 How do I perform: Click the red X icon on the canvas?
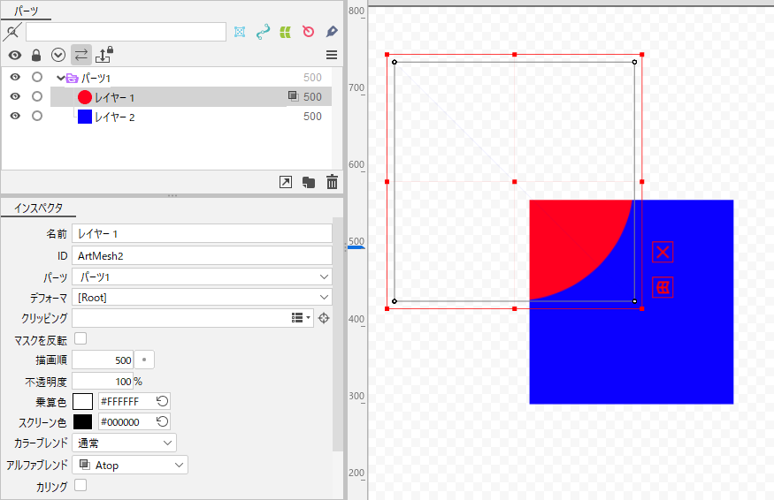663,252
